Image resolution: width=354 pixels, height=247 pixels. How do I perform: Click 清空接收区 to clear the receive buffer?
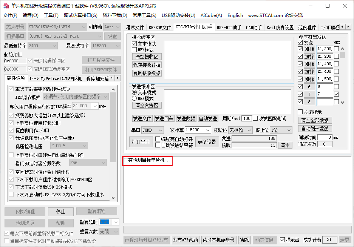[147, 57]
